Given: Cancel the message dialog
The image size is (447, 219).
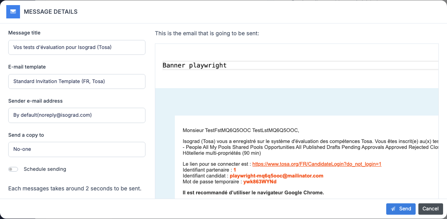Looking at the screenshot, I should 431,209.
